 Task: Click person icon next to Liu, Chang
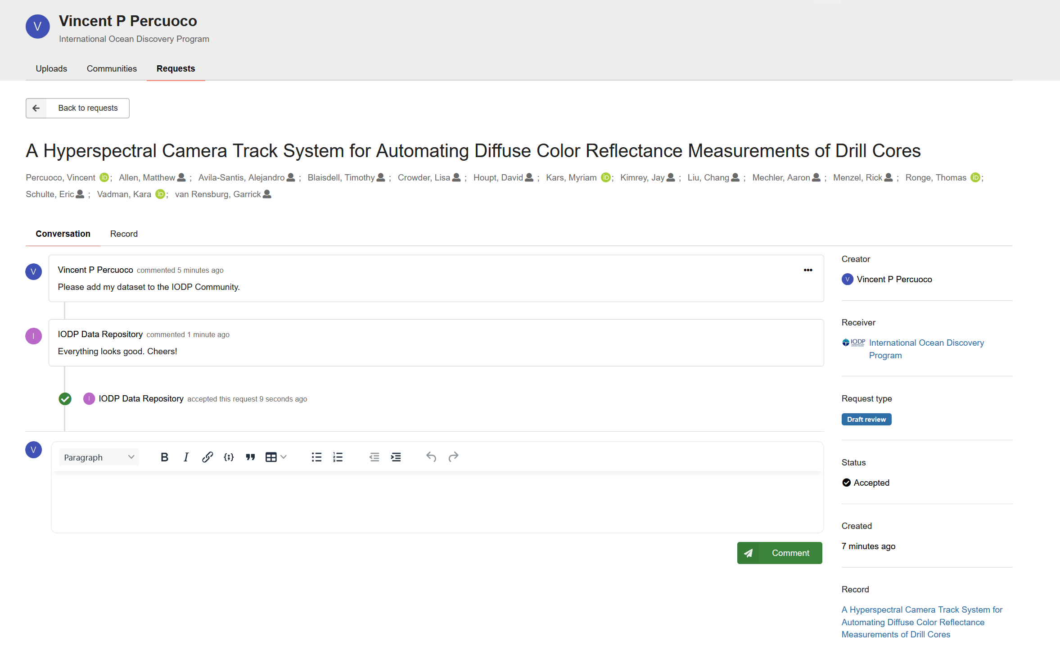pos(735,177)
